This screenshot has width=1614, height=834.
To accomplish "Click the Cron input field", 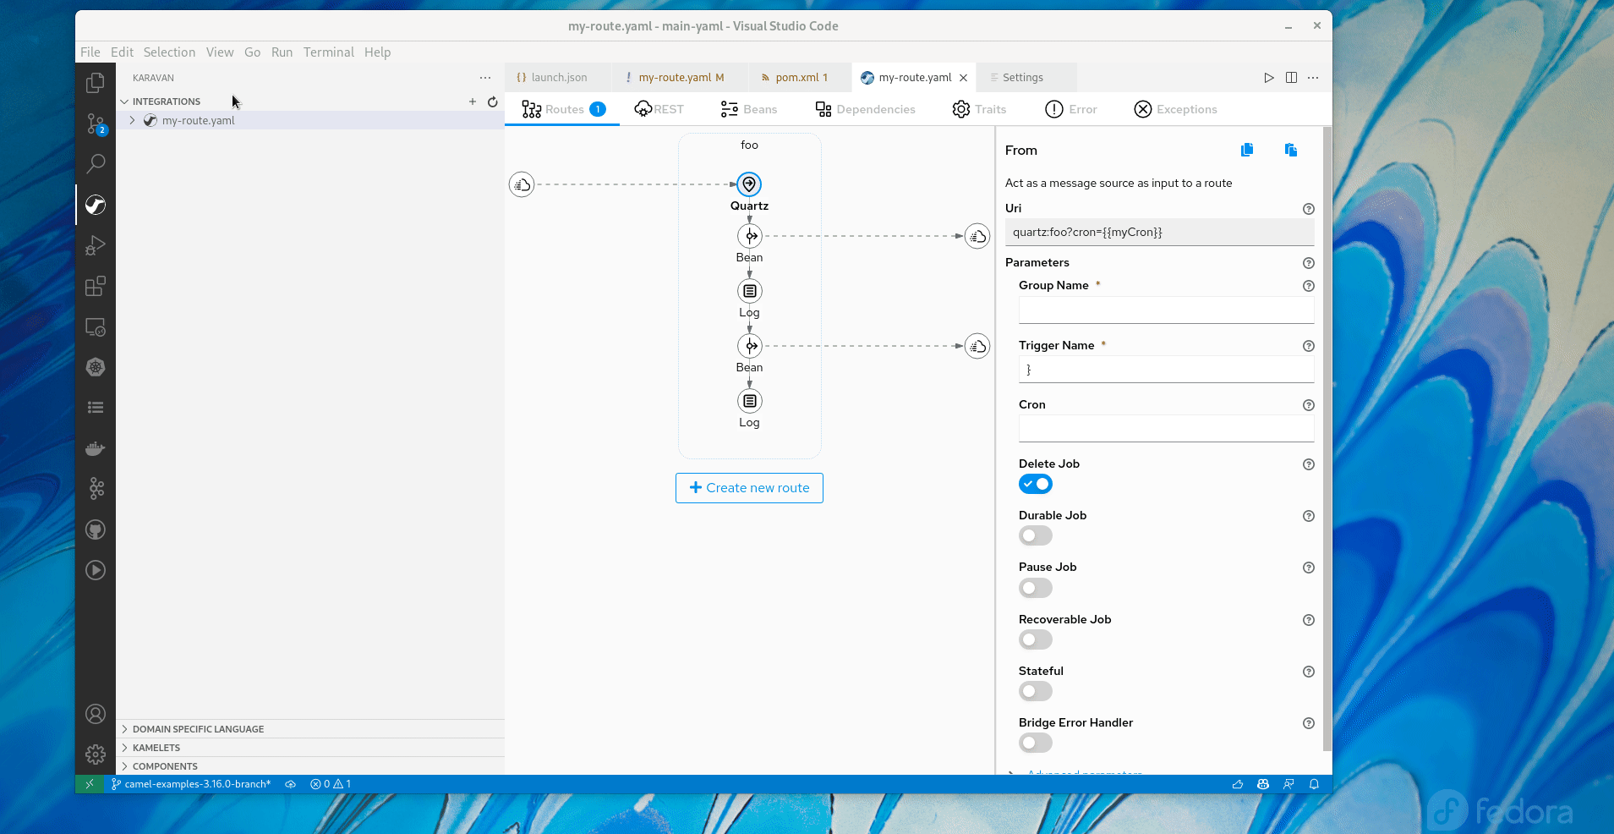I will pos(1166,429).
